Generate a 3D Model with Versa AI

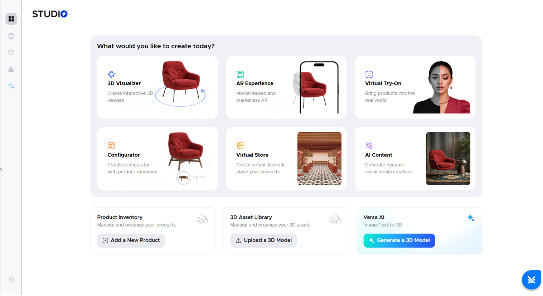click(x=399, y=241)
